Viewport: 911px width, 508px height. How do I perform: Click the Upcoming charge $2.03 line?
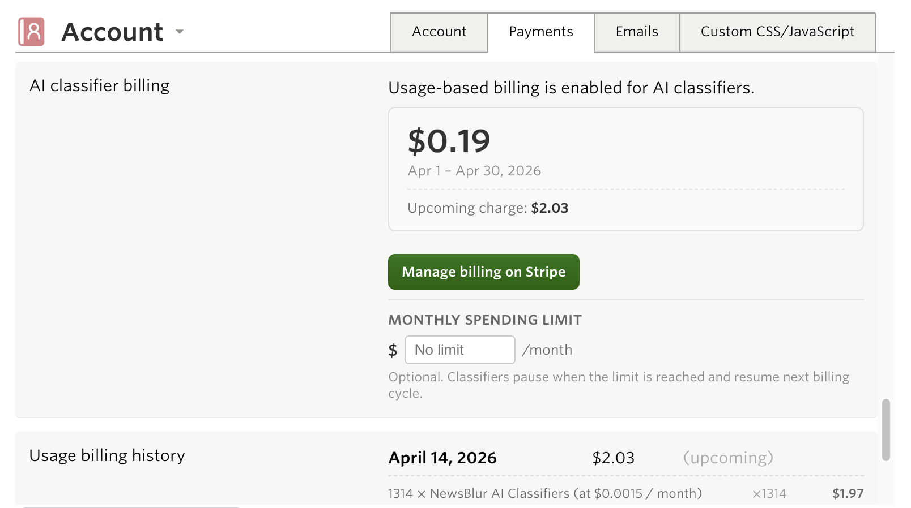pyautogui.click(x=488, y=208)
